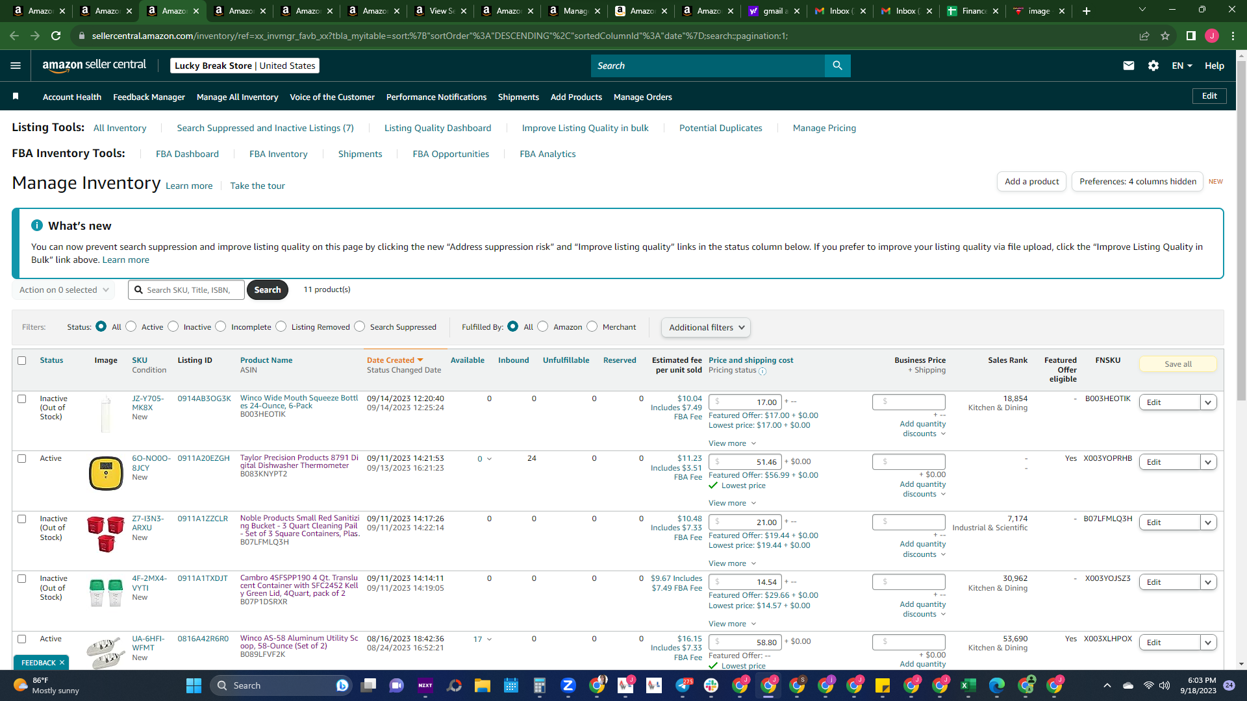
Task: Open Edit dropdown arrow for 6O-NO0O-8JCY row
Action: tap(1208, 462)
